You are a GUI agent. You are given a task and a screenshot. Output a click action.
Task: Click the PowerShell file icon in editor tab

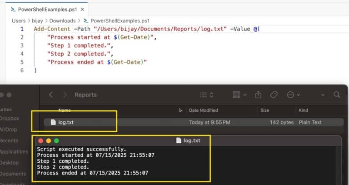[x=13, y=10]
